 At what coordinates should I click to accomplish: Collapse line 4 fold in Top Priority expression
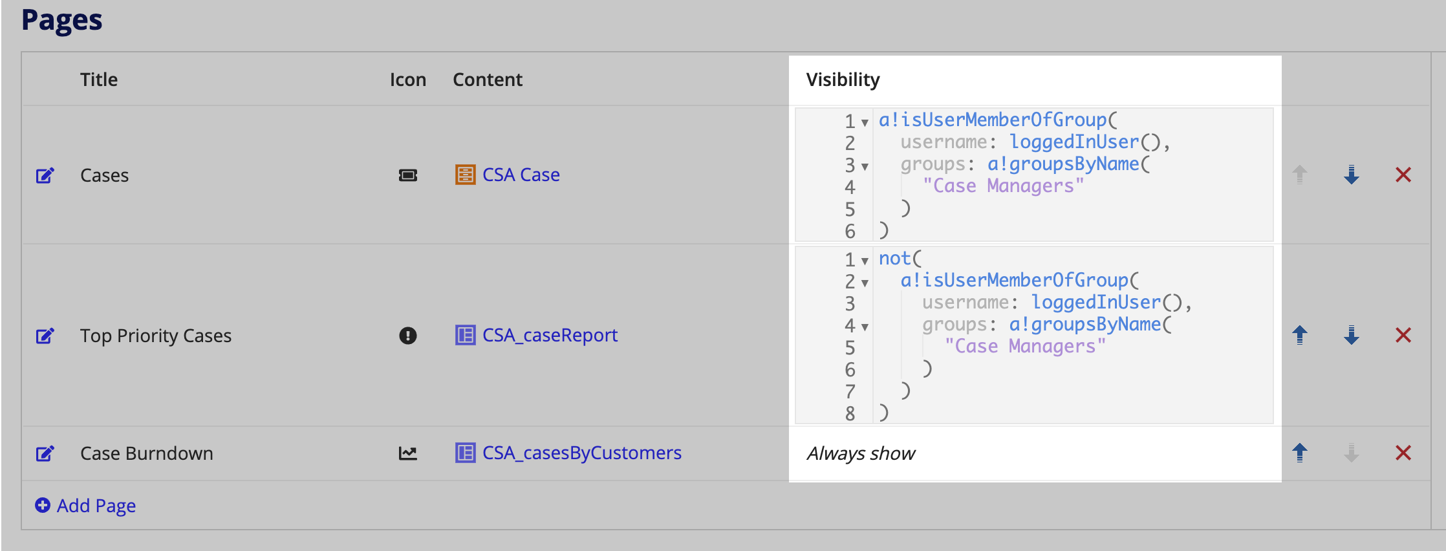865,327
